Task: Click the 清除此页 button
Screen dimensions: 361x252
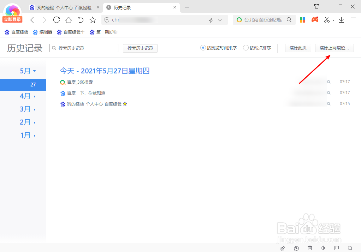Action: coord(298,48)
